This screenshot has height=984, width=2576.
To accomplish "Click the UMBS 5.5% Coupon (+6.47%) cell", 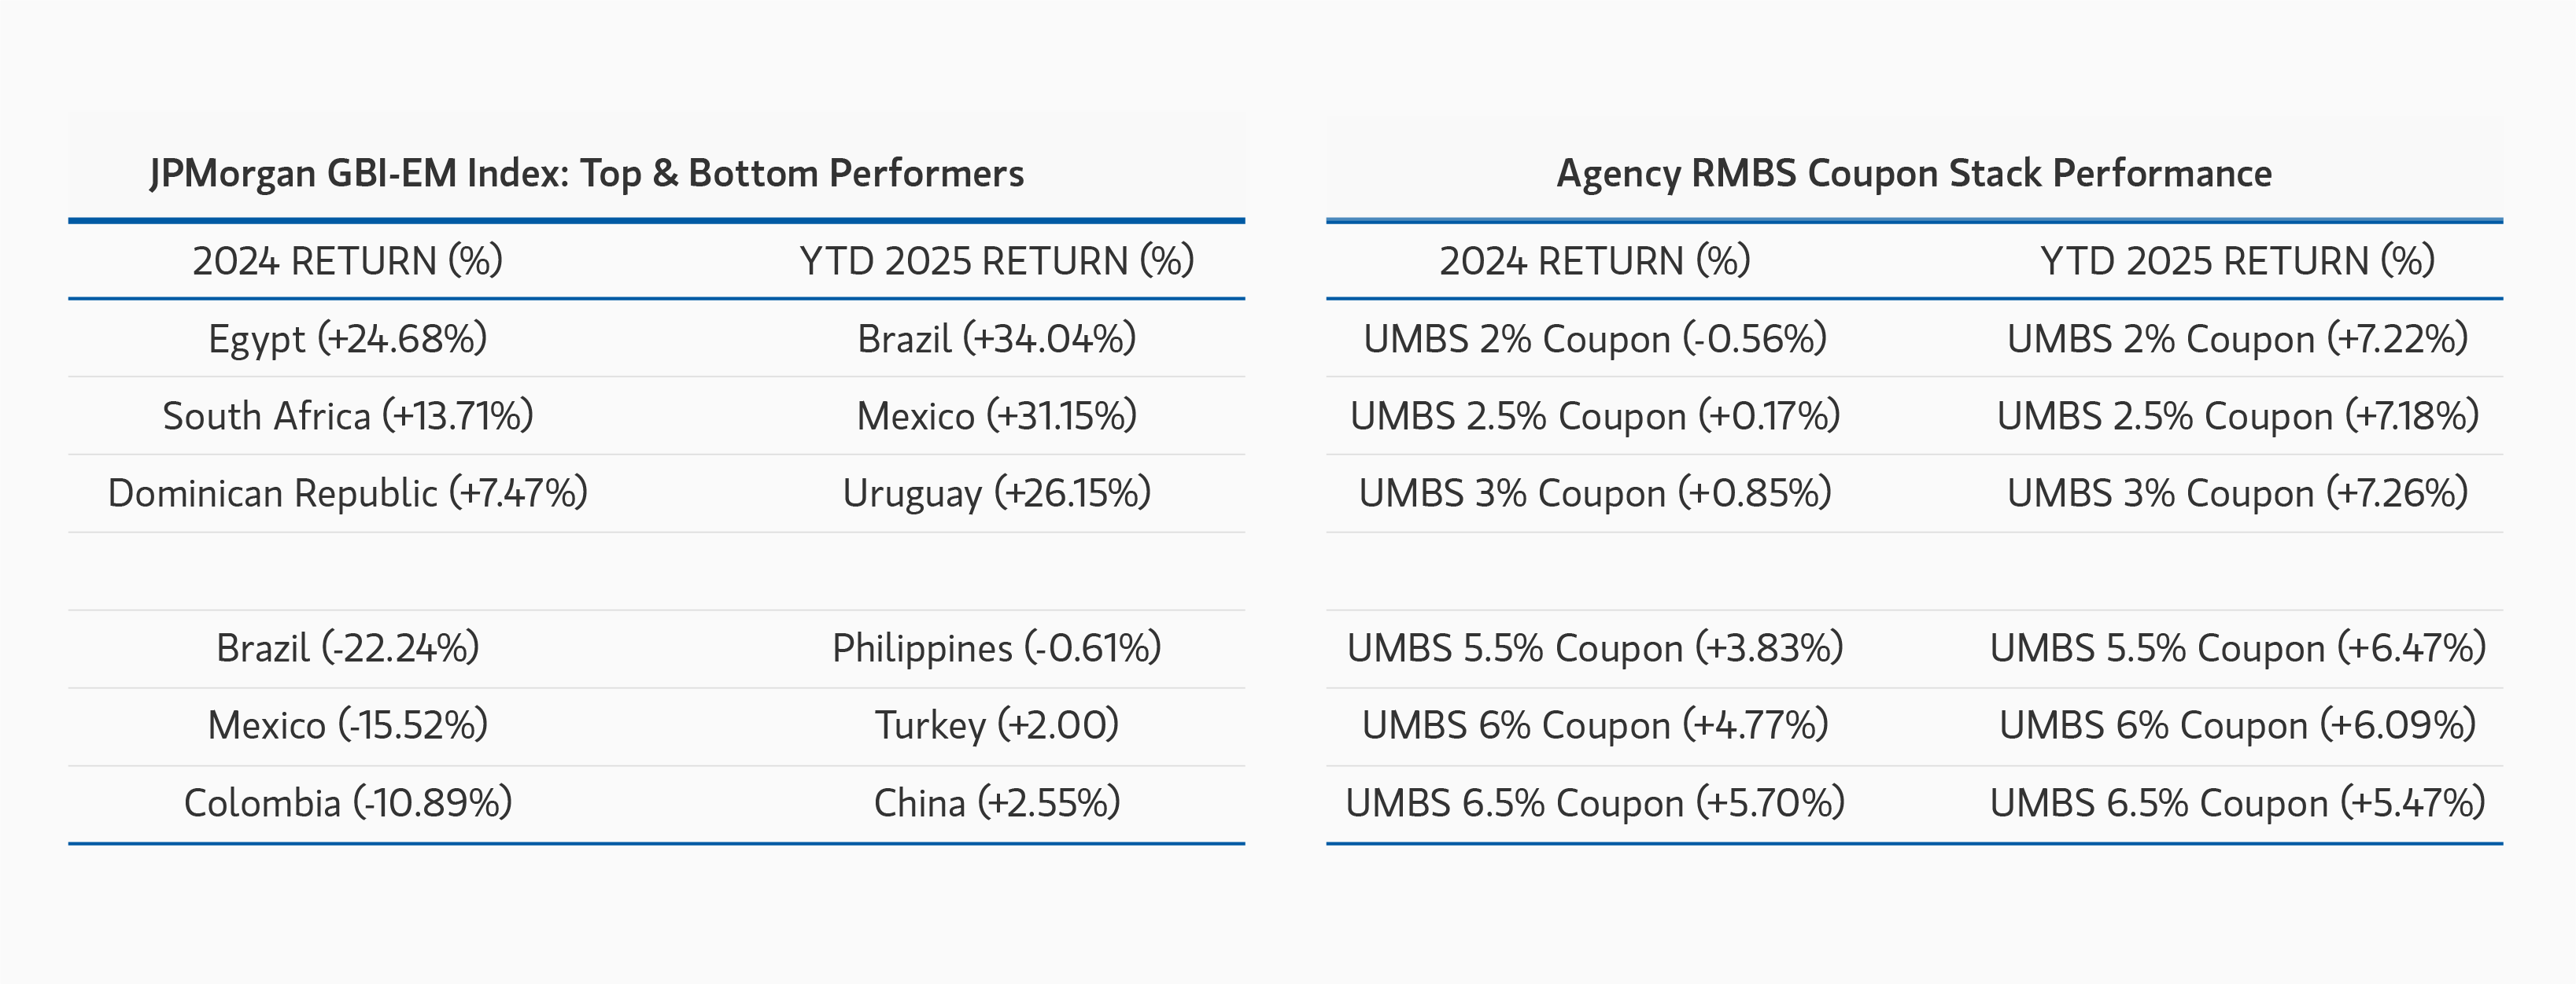I will [x=2237, y=648].
